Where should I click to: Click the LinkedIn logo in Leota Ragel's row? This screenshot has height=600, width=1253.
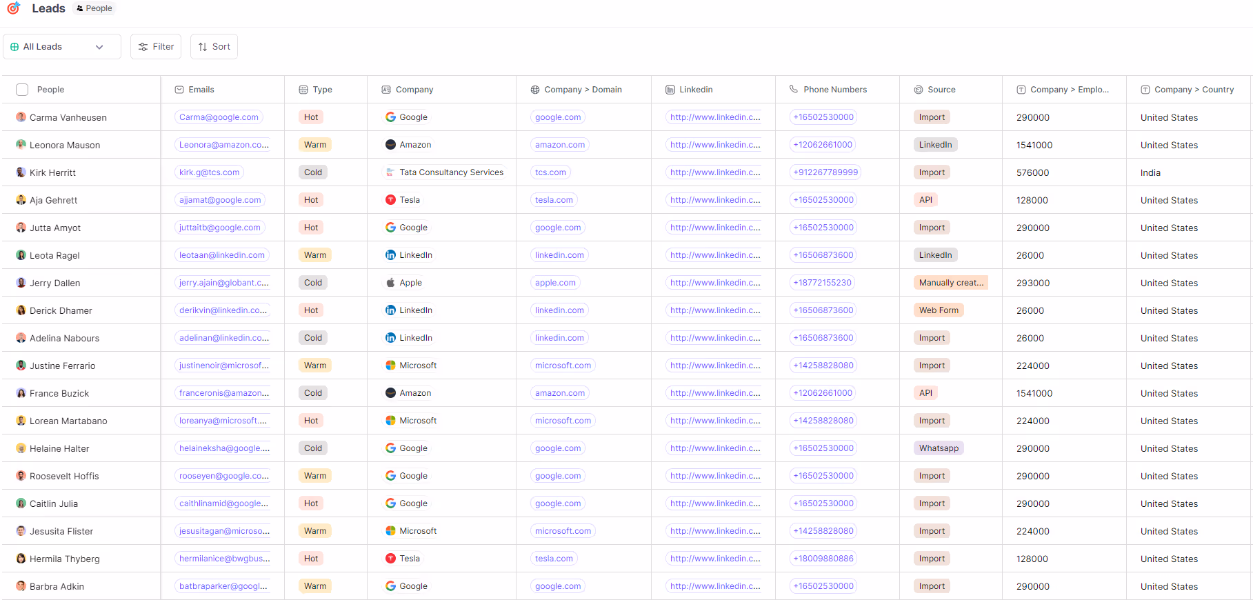coord(390,255)
